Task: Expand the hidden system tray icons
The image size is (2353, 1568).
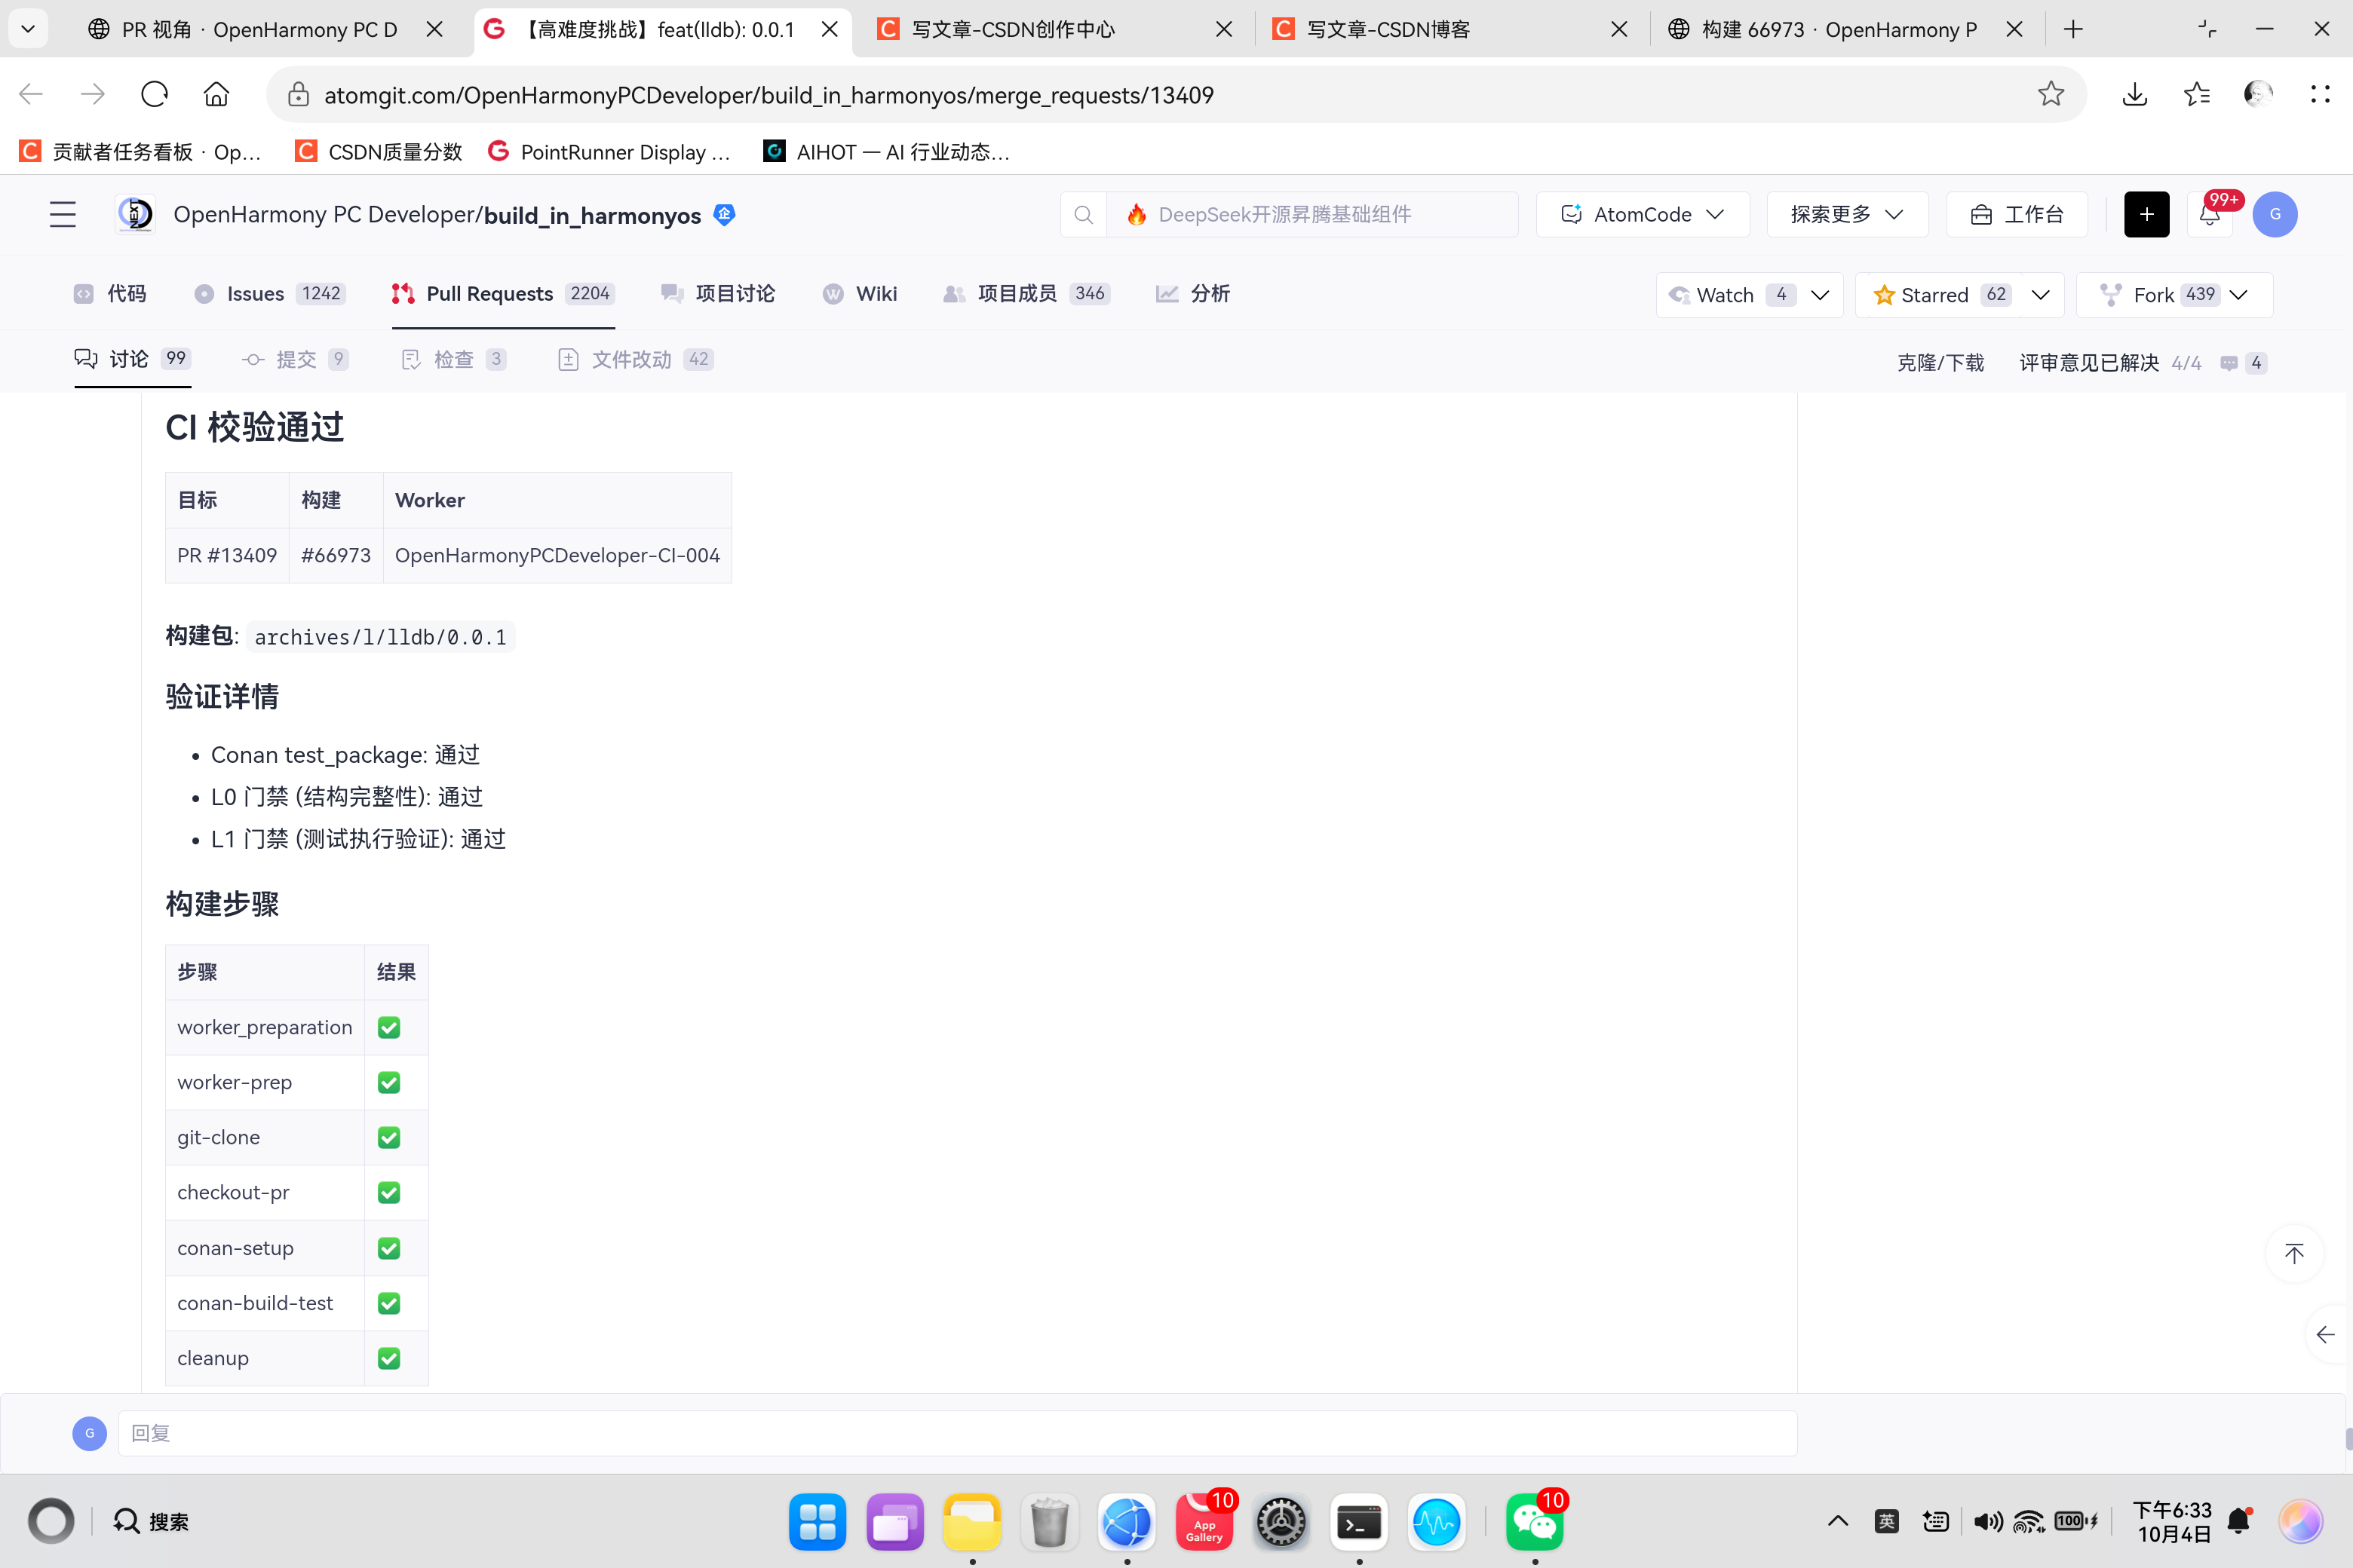Action: 1838,1521
